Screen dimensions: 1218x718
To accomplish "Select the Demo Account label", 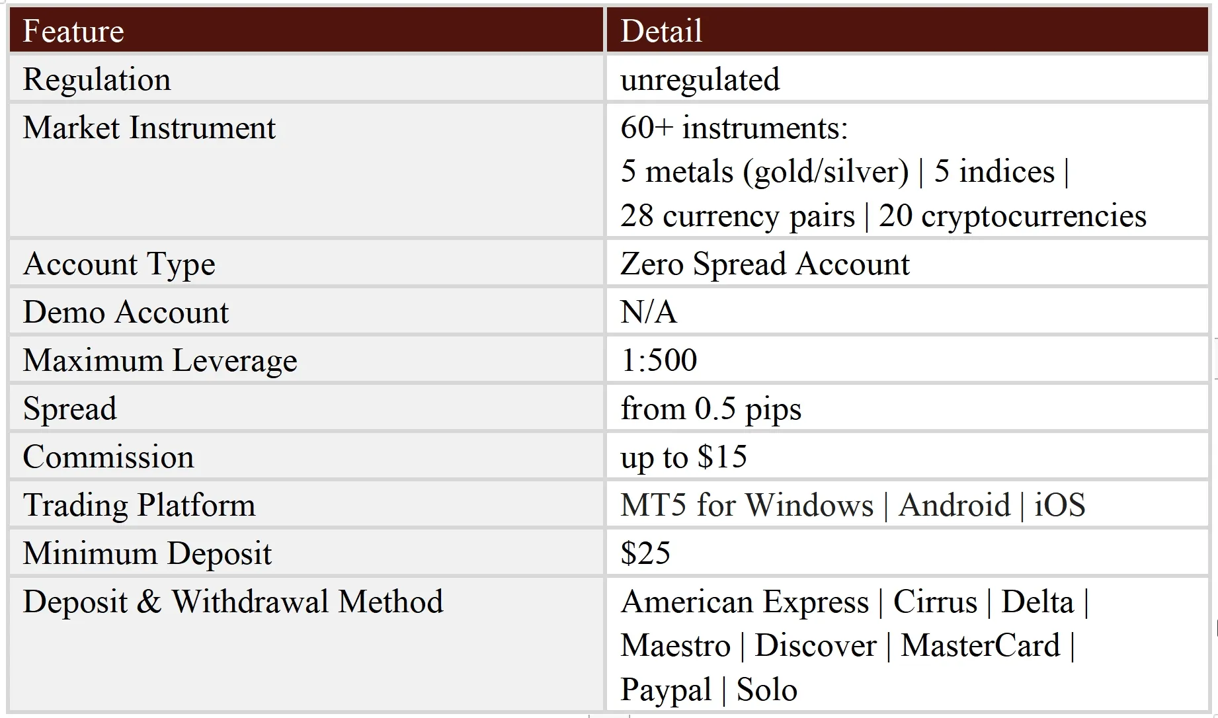I will coord(126,312).
